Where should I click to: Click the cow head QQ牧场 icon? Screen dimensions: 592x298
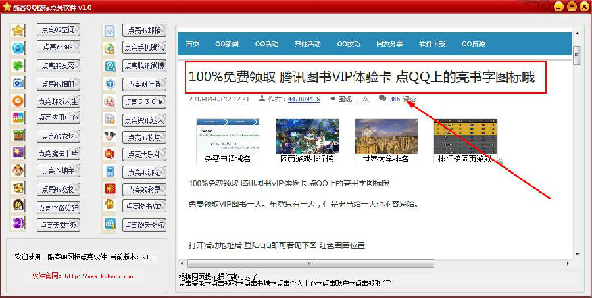click(x=110, y=136)
